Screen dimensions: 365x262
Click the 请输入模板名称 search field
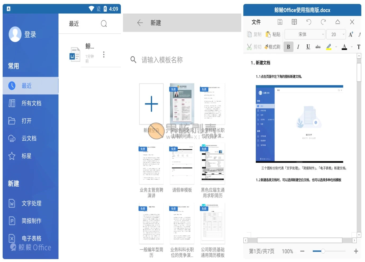tap(162, 60)
